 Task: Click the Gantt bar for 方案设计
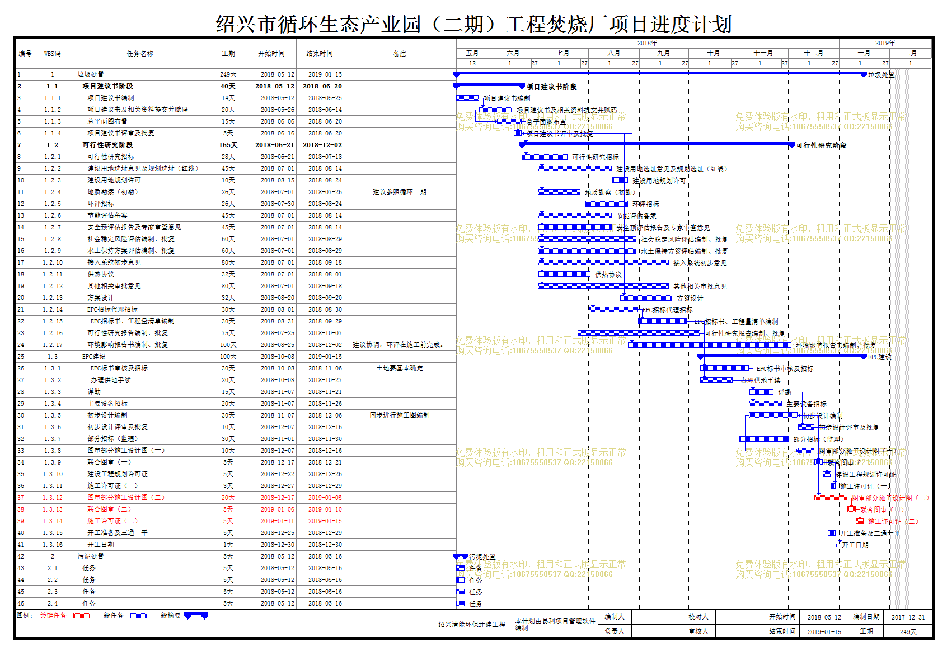tap(646, 298)
